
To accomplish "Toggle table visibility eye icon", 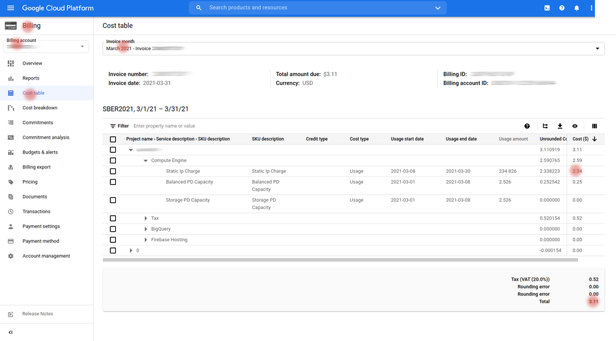I will coord(575,126).
